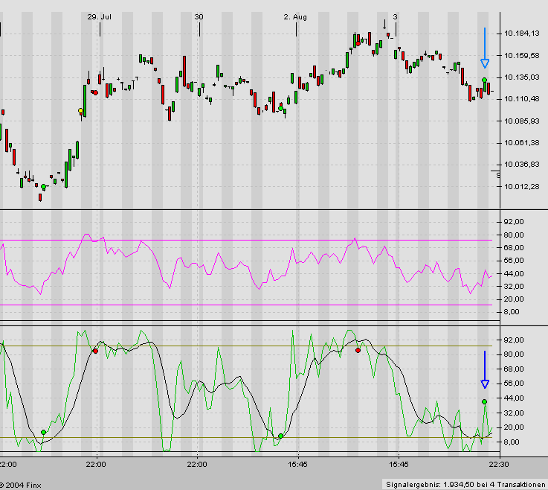Click the "29. Jul" date label
This screenshot has width=548, height=490.
point(100,16)
